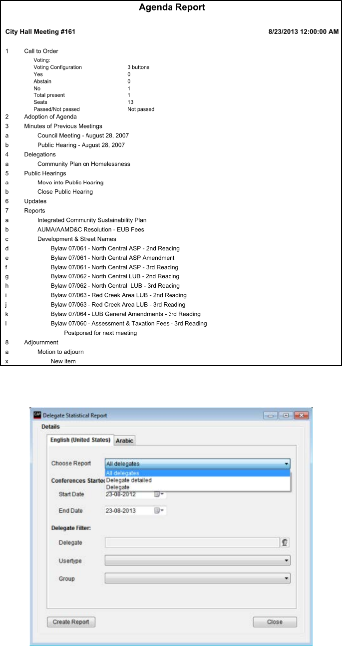Click 'Agenda Report' title
342x646 pixels.
point(172,7)
